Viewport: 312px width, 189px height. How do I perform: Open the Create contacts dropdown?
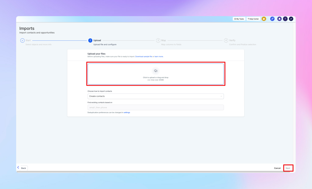tap(156, 96)
